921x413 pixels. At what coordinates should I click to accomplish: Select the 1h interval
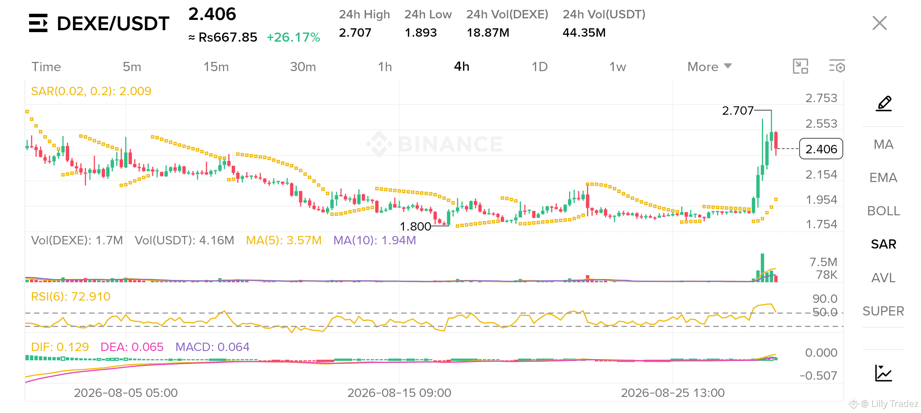[x=385, y=67]
